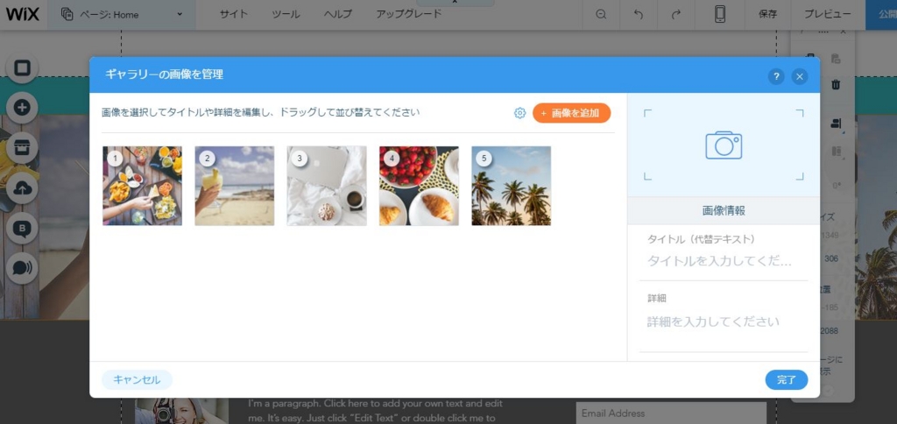Click the 画像を追加 button
Viewport: 897px width, 424px height.
571,113
